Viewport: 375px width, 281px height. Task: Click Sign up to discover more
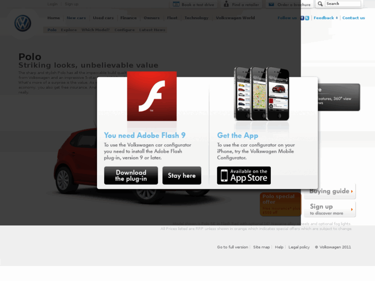pyautogui.click(x=330, y=209)
